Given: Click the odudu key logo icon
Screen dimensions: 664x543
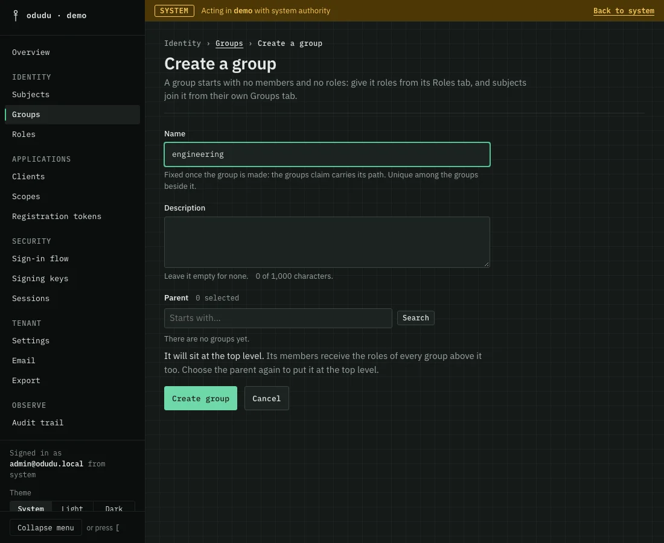Looking at the screenshot, I should (16, 16).
